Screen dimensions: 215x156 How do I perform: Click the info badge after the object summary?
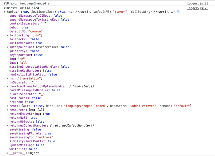(x=178, y=12)
